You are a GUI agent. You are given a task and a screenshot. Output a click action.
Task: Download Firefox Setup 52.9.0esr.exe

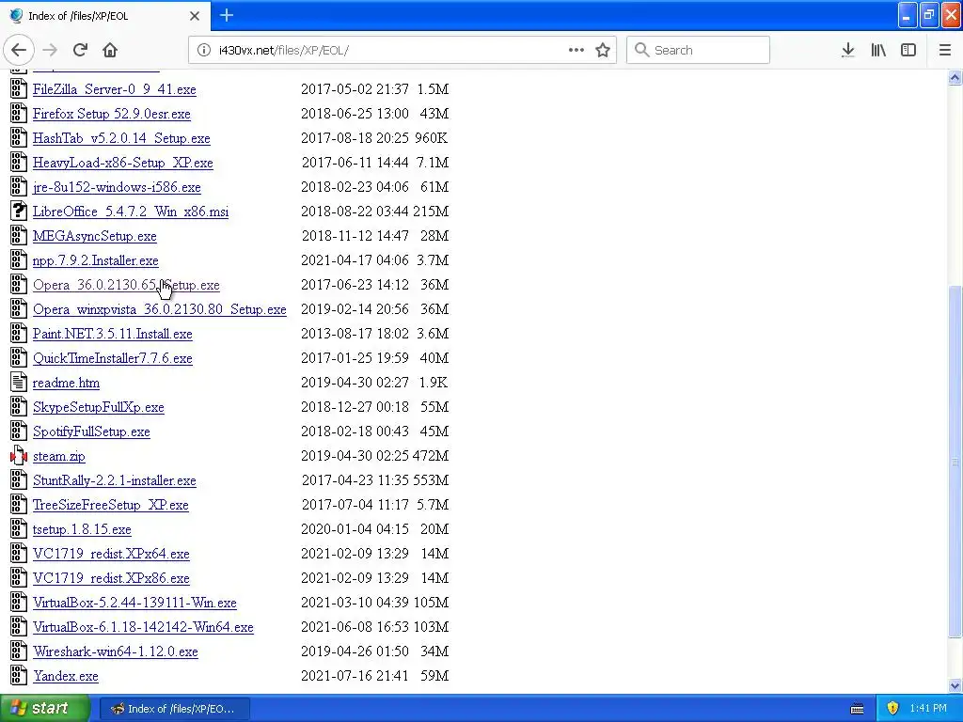[x=112, y=114]
